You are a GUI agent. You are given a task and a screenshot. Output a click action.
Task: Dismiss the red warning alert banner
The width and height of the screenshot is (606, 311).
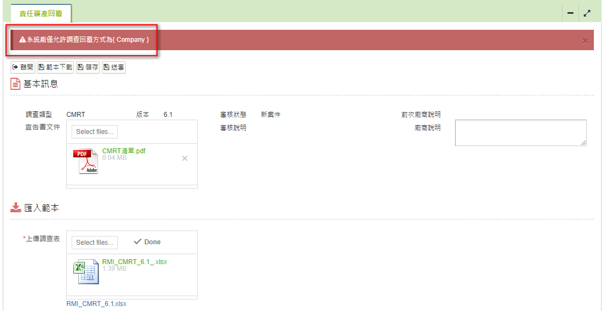coord(585,40)
